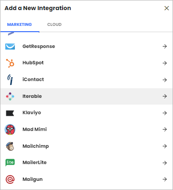This screenshot has width=173, height=190.
Task: Switch to the Cloud tab
Action: [x=54, y=24]
